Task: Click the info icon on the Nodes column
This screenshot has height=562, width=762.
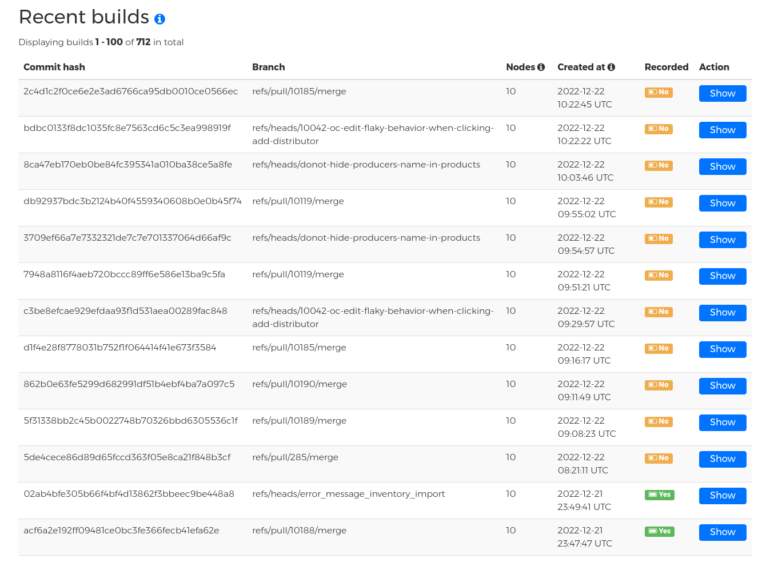Action: pos(540,67)
